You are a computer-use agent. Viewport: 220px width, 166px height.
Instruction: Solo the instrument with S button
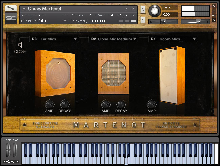point(143,9)
